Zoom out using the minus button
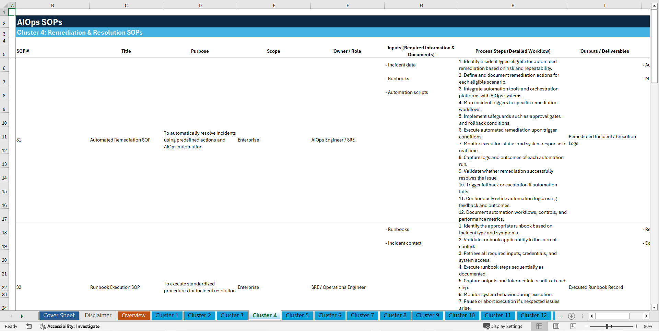 tap(586, 326)
